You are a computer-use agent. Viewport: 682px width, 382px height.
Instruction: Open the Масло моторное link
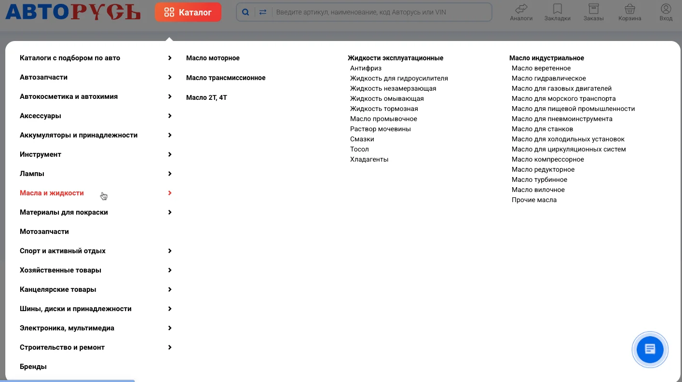pyautogui.click(x=213, y=58)
